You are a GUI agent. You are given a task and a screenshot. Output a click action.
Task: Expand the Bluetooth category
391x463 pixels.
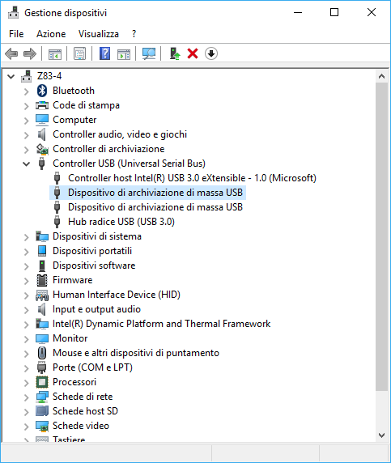[26, 91]
